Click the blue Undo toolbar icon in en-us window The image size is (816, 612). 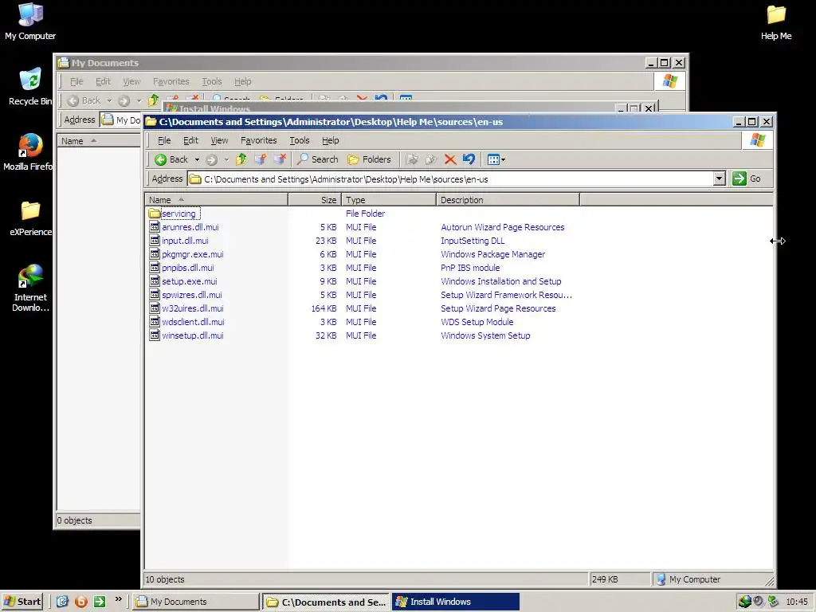coord(469,159)
